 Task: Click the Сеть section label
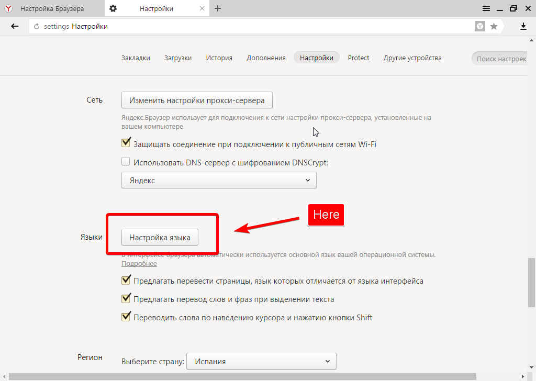(94, 100)
